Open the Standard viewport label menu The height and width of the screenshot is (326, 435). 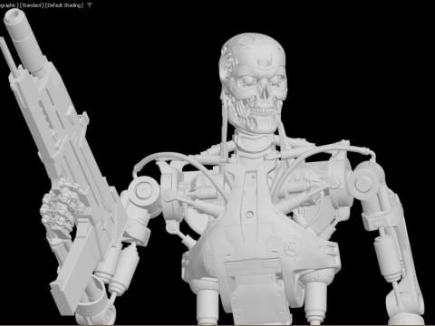[x=32, y=5]
